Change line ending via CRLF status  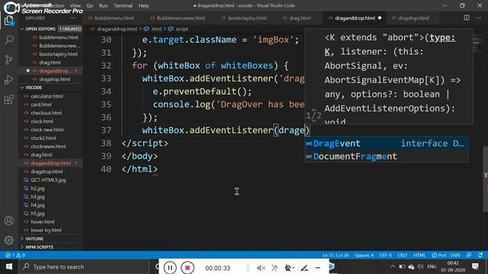pos(403,255)
